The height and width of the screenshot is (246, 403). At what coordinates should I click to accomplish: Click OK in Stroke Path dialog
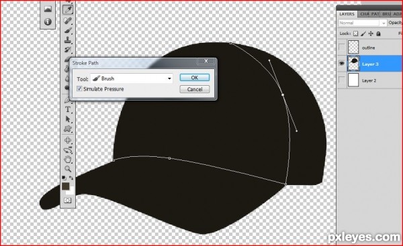coord(195,78)
